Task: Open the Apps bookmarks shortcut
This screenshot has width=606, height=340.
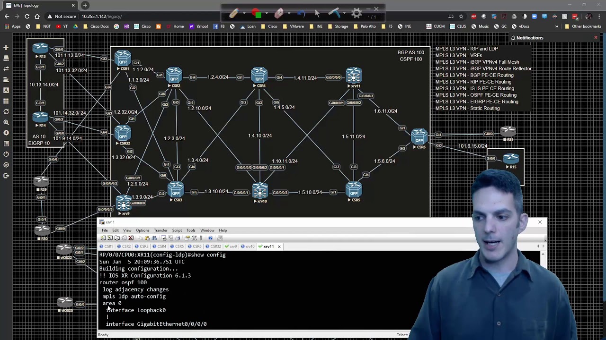Action: [13, 26]
